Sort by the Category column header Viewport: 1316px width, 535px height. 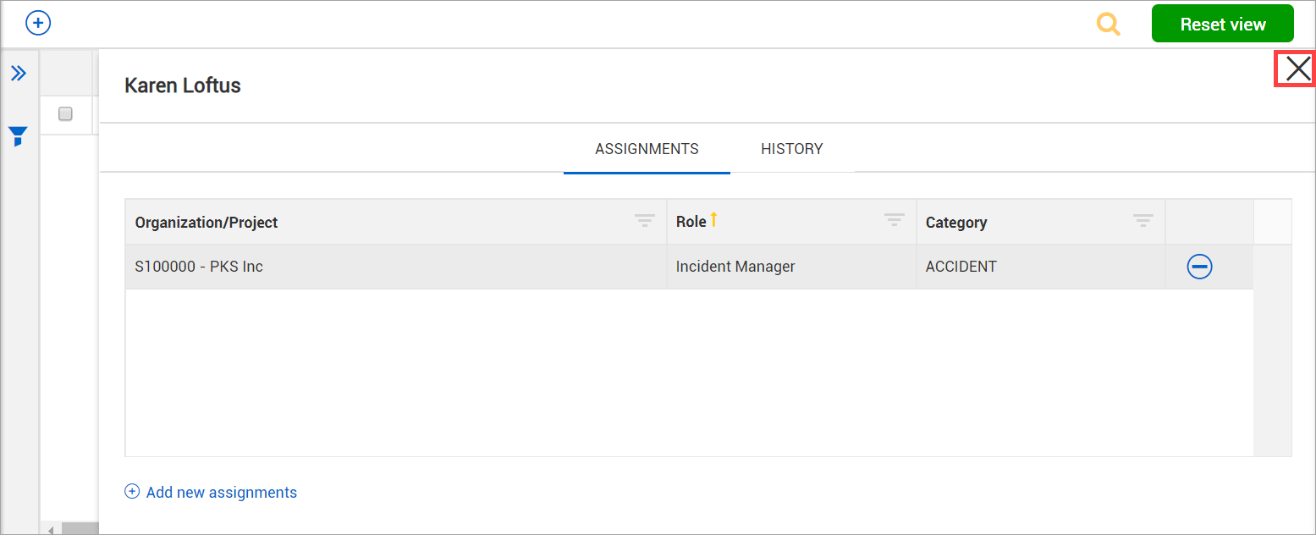point(956,223)
